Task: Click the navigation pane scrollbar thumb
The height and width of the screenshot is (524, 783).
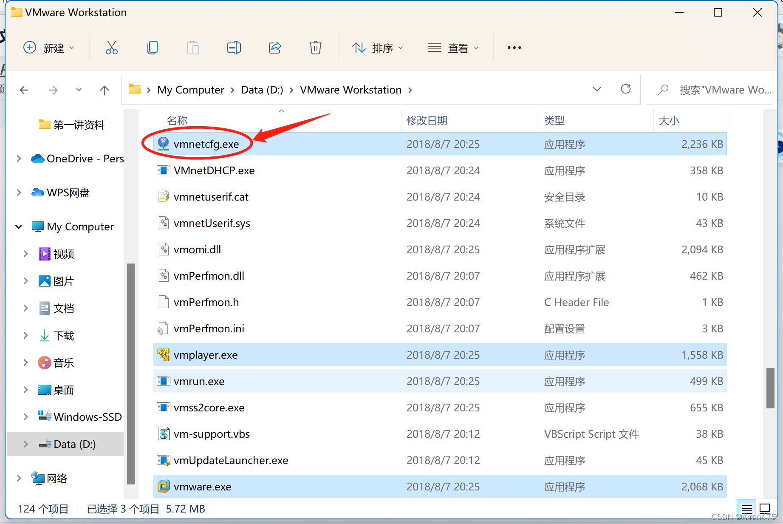Action: tap(131, 374)
